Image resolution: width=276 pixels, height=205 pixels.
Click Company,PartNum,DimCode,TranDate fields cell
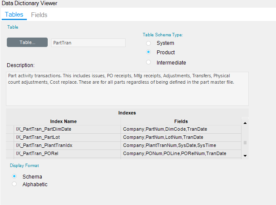pyautogui.click(x=181, y=129)
